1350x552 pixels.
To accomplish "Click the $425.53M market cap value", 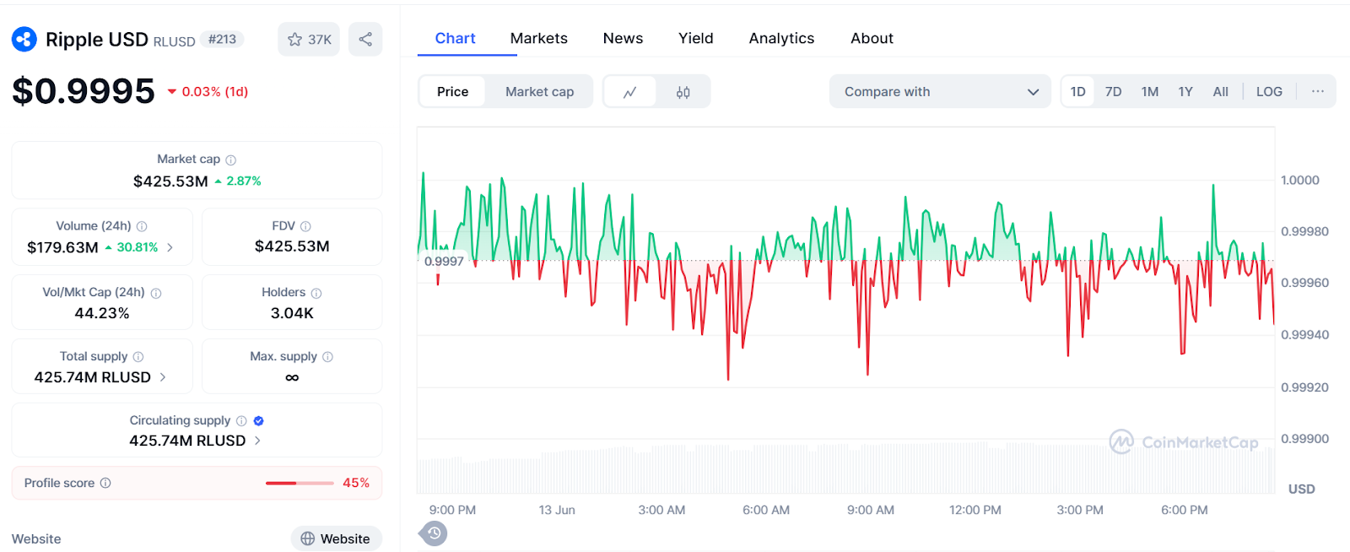I will pos(170,181).
